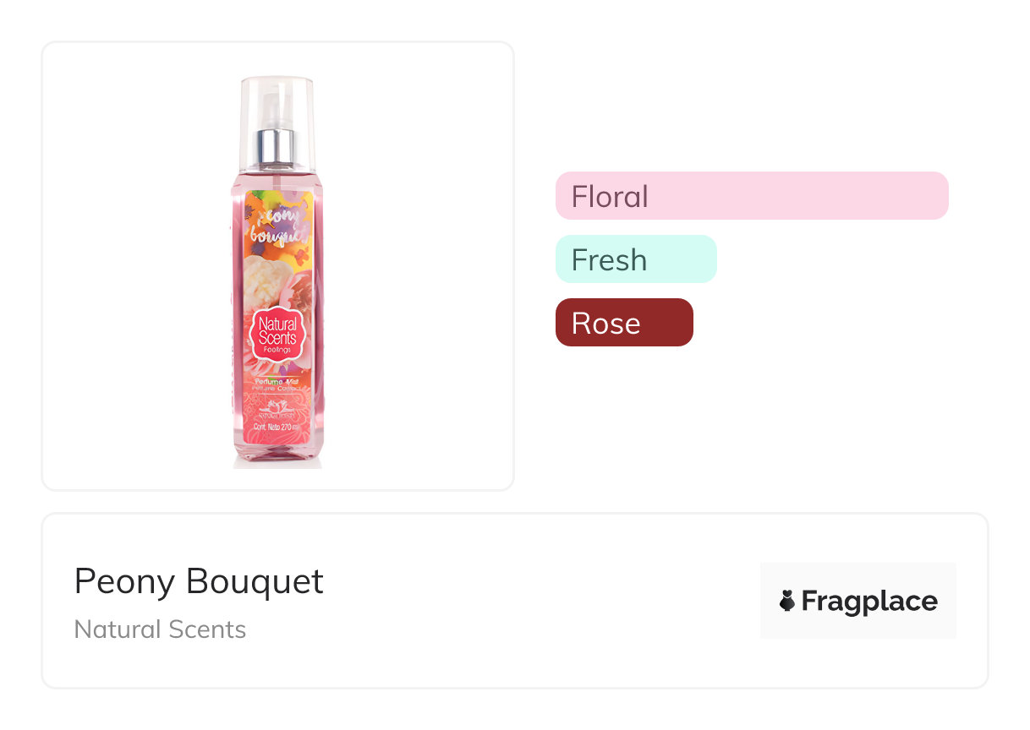
Task: Click the 'Rose' text label
Action: point(605,323)
